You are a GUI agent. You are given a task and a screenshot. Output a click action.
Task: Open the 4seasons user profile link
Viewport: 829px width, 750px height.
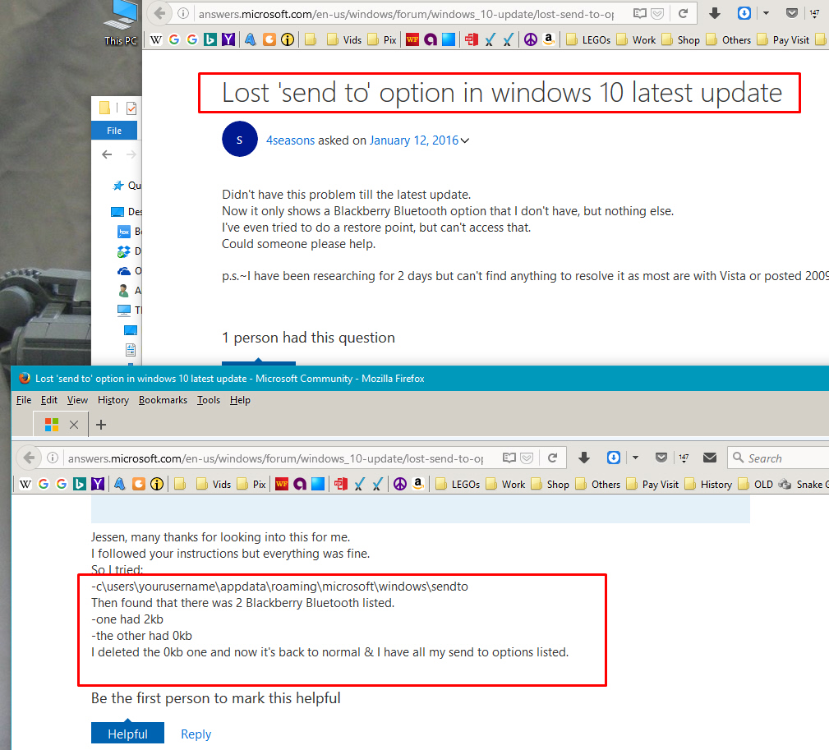coord(290,140)
